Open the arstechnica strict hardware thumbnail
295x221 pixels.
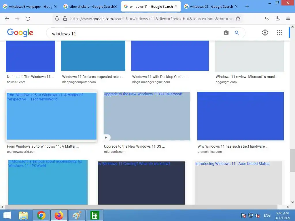[241, 116]
